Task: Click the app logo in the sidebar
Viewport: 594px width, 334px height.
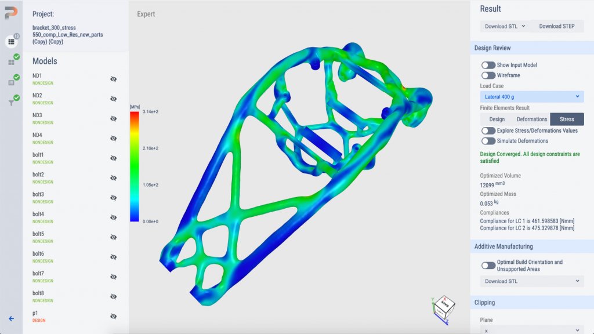Action: pos(11,13)
